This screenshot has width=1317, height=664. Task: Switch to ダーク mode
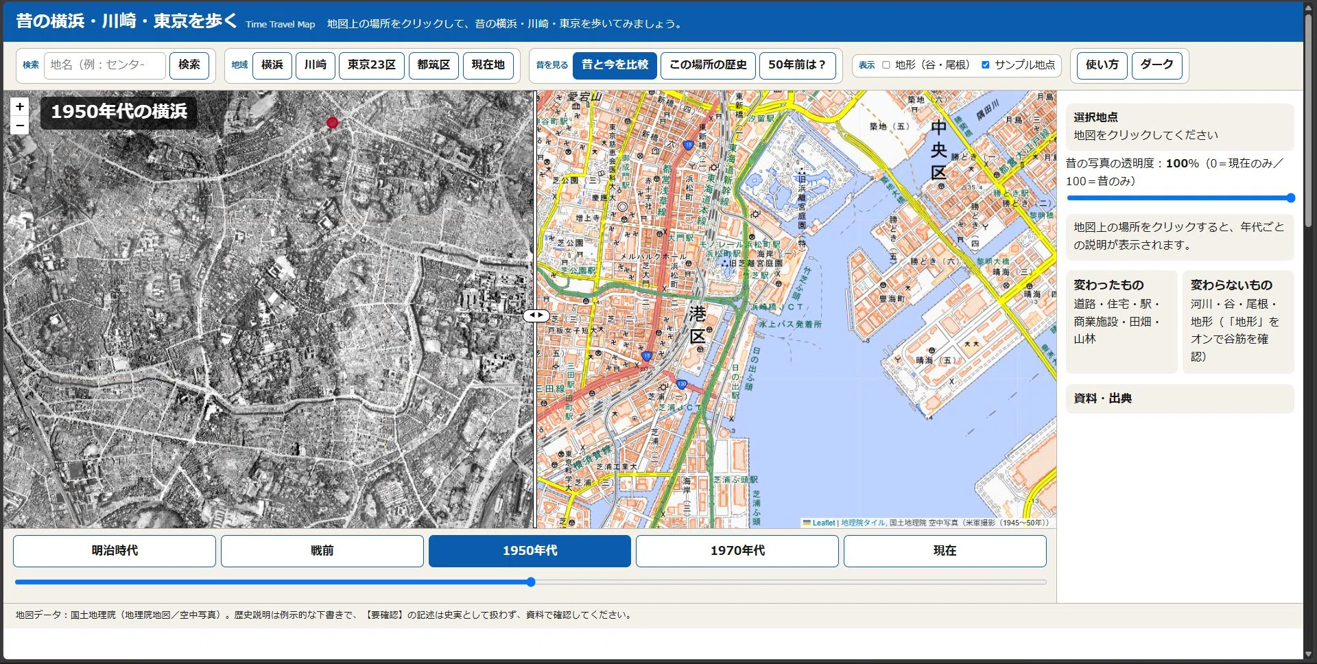(1157, 65)
